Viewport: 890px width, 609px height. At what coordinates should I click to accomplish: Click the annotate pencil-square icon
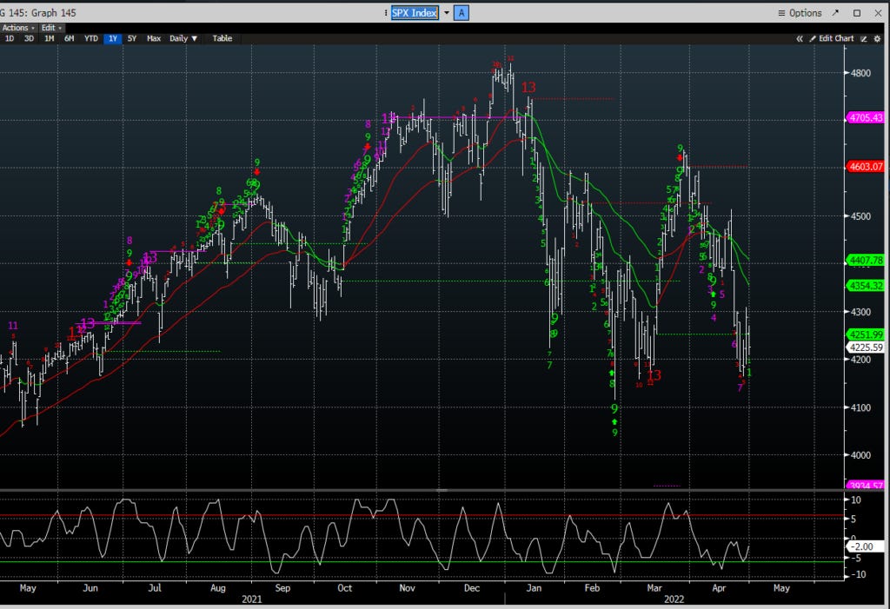[x=864, y=38]
